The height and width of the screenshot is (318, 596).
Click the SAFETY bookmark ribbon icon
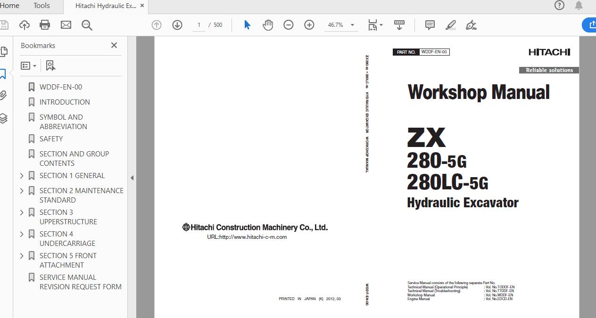coord(32,139)
